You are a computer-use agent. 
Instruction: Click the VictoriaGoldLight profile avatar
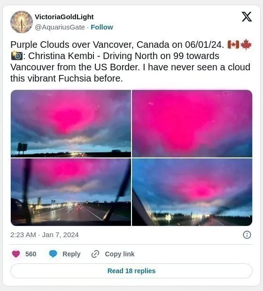pos(22,22)
